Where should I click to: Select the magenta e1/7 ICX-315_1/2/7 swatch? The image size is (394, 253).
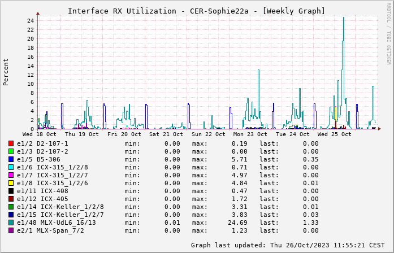(x=11, y=175)
